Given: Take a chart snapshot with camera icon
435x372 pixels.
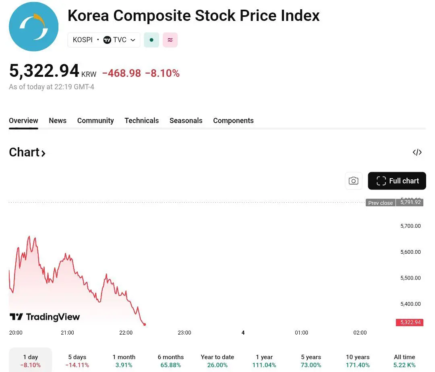Looking at the screenshot, I should click(353, 181).
